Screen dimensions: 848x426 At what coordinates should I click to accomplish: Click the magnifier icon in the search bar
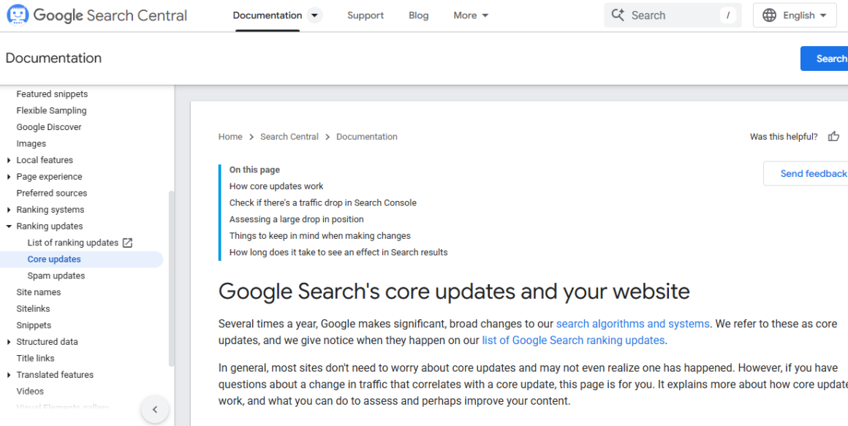[x=618, y=15]
